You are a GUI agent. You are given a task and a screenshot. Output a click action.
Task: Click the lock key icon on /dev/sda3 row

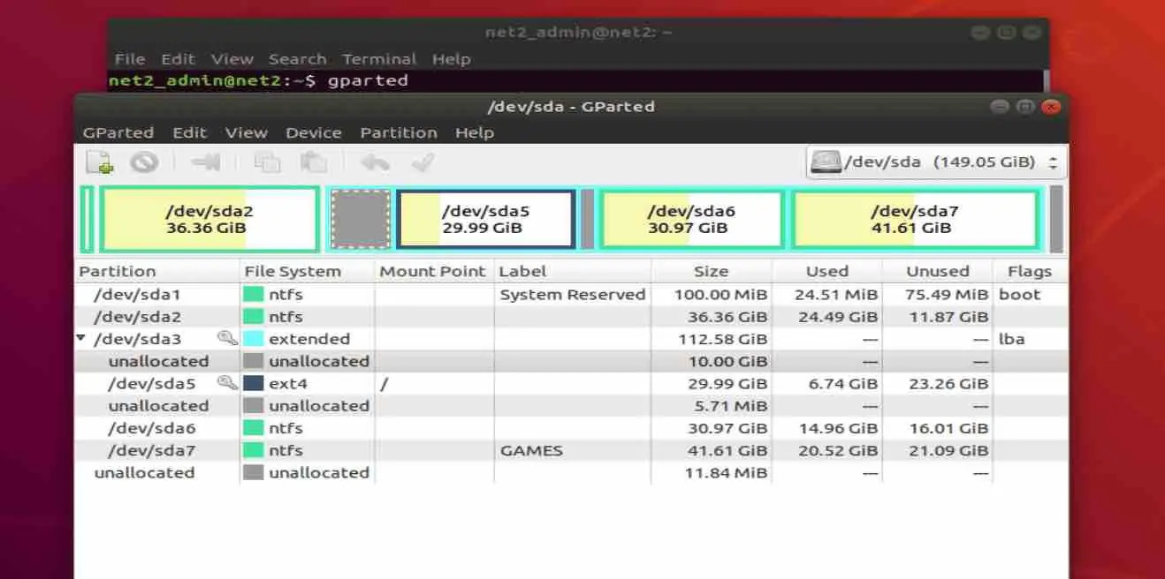[227, 339]
